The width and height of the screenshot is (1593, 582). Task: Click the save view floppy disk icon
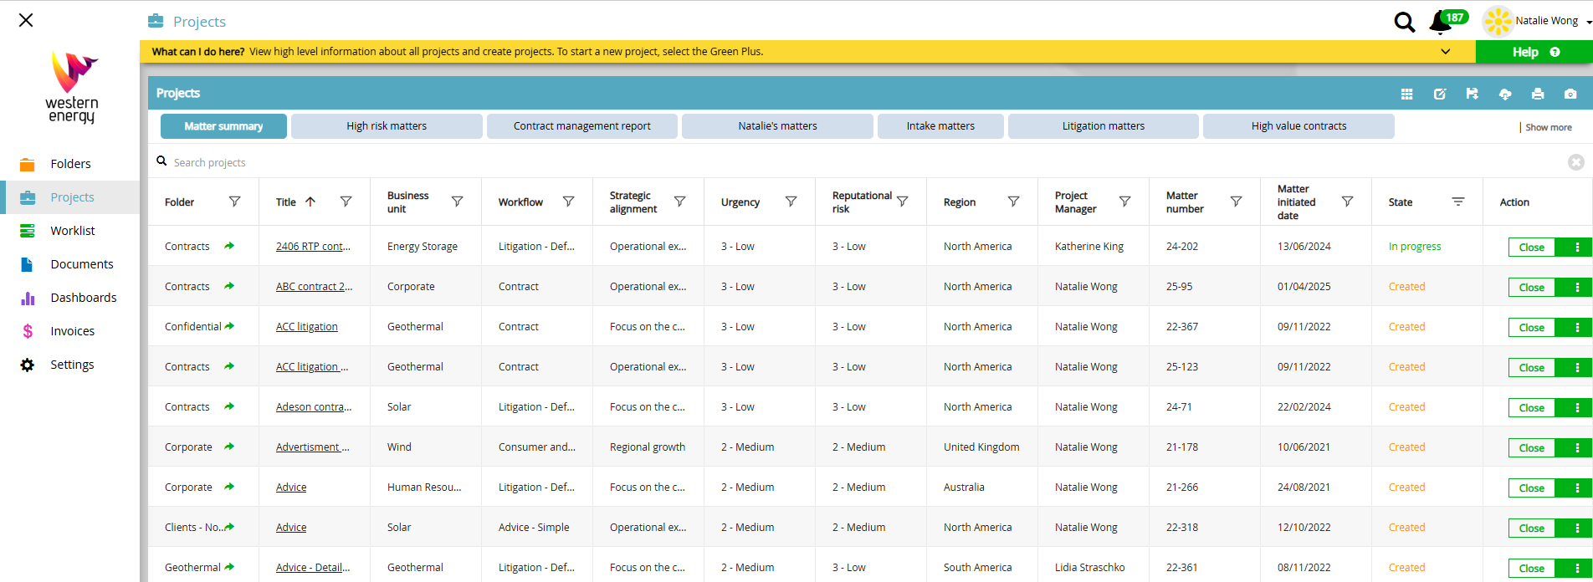pos(1472,94)
